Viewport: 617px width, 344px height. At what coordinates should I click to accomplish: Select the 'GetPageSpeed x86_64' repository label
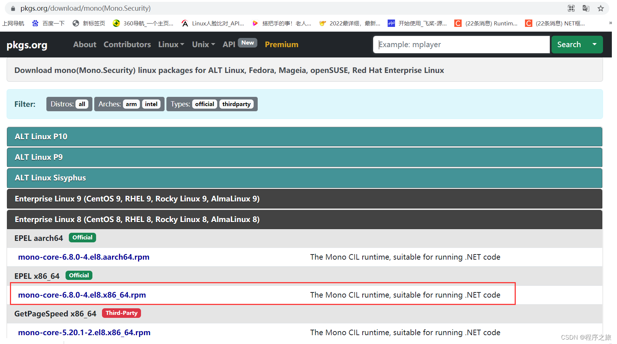point(55,314)
